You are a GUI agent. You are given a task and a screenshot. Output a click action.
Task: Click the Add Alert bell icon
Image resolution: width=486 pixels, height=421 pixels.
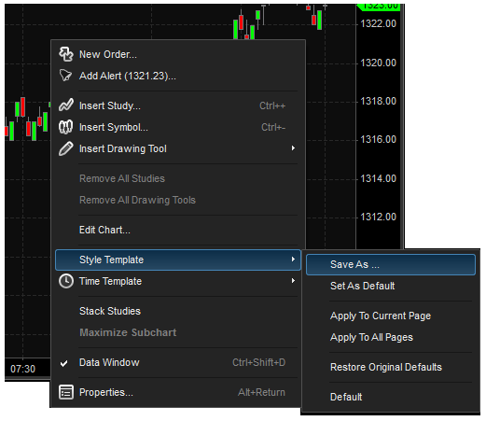pyautogui.click(x=65, y=76)
